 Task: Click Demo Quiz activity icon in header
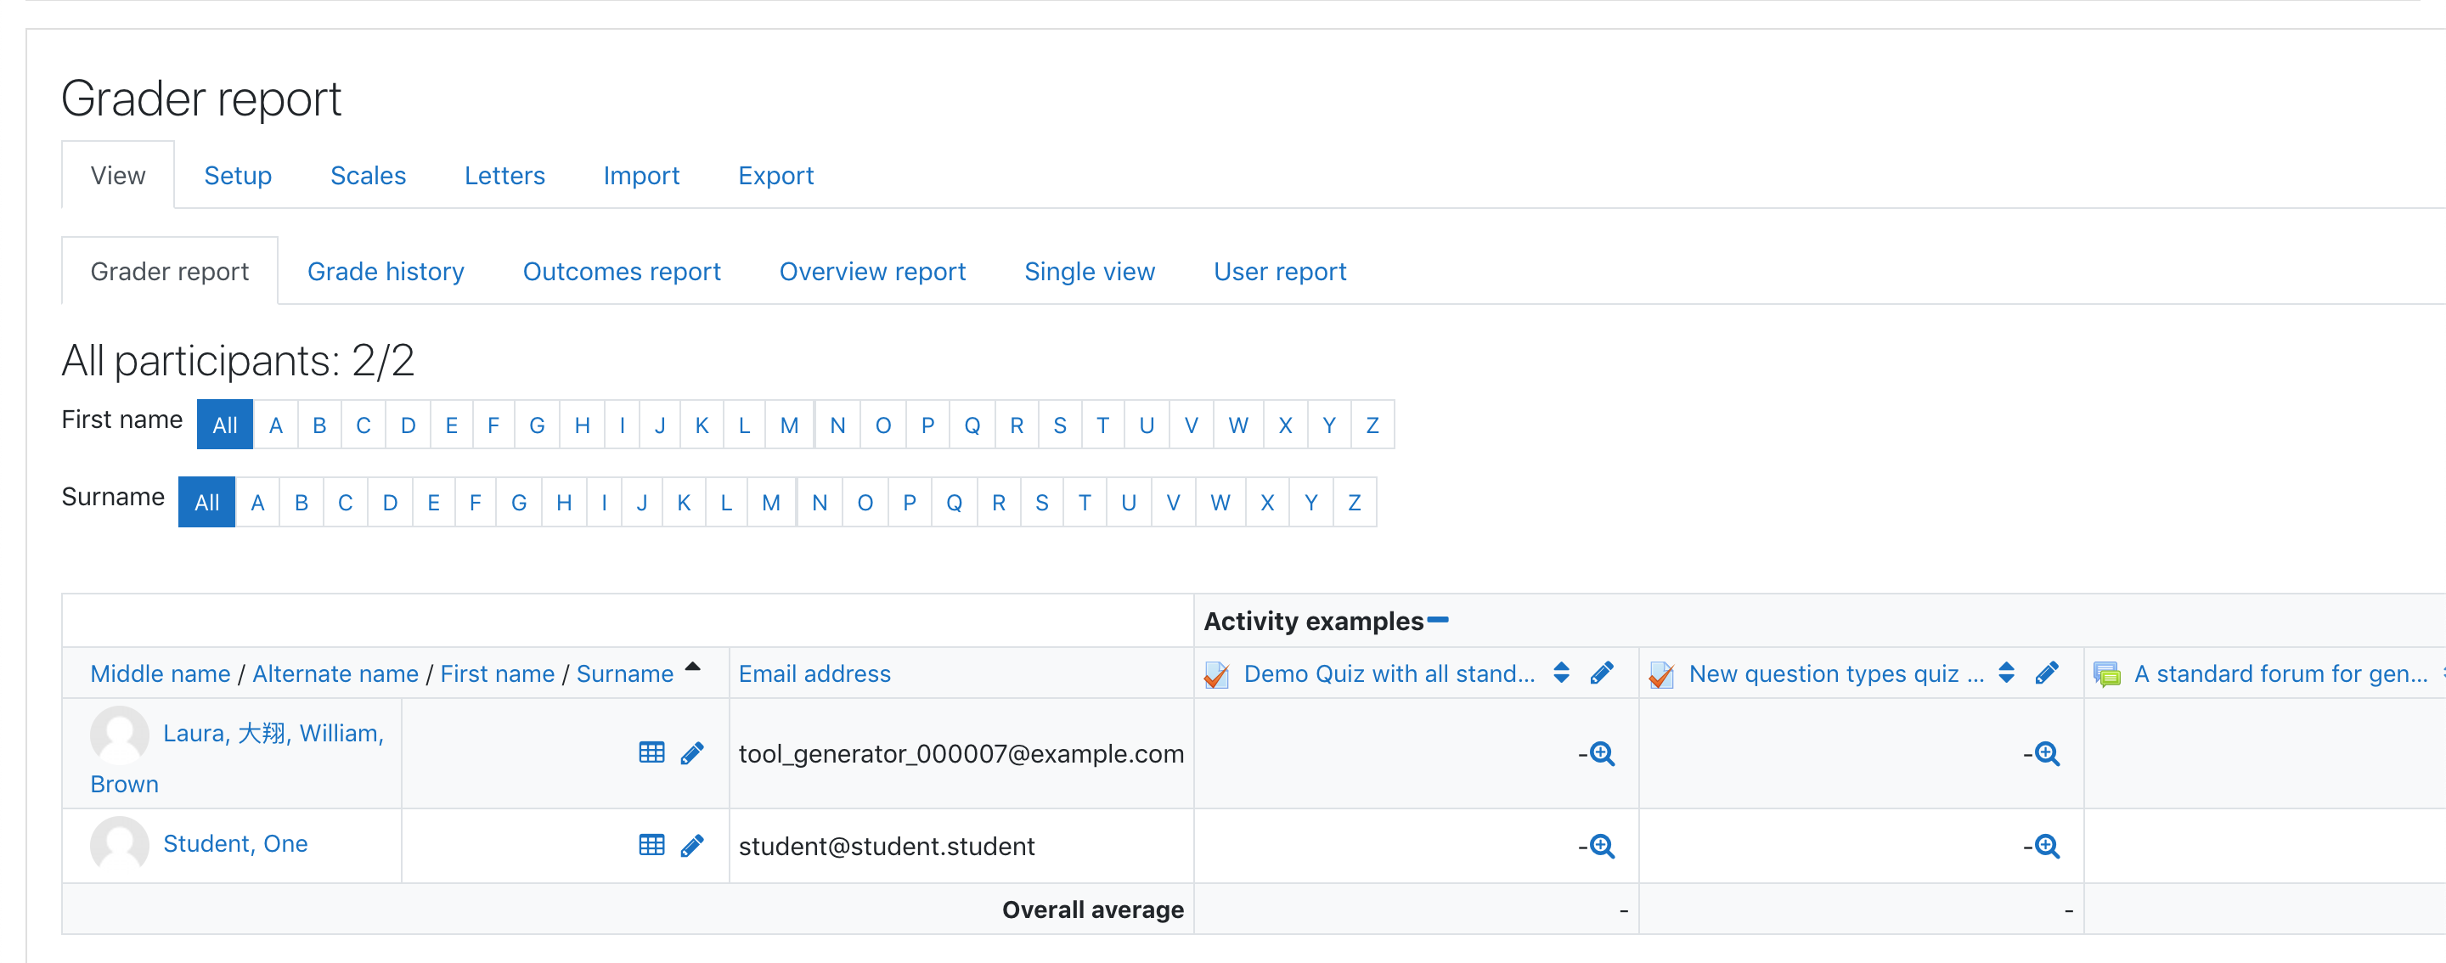(1217, 674)
